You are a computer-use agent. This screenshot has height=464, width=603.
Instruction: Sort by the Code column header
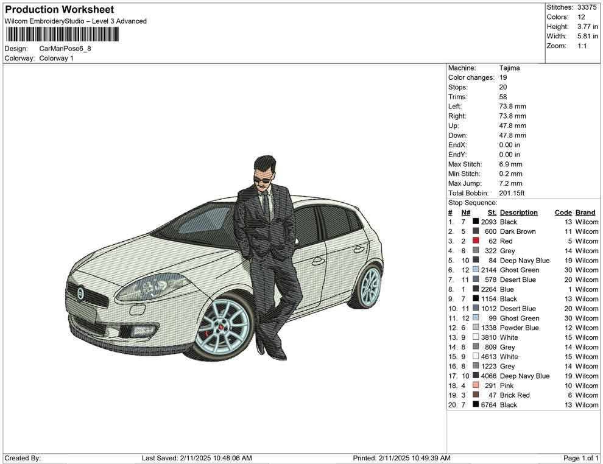click(563, 213)
